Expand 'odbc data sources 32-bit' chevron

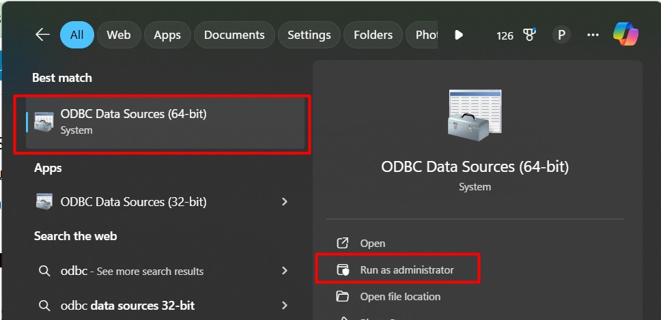point(285,305)
